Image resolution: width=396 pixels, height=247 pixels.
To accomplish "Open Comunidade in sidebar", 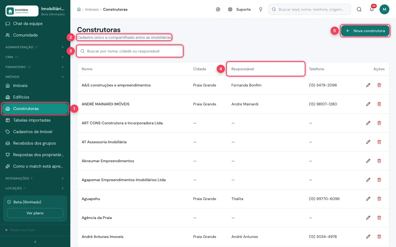I will 35,35.
